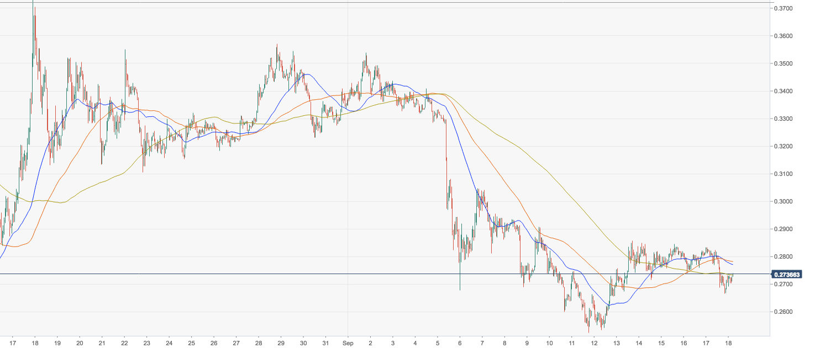This screenshot has width=815, height=348.
Task: Click the 0.3000 price level label
Action: pyautogui.click(x=785, y=202)
